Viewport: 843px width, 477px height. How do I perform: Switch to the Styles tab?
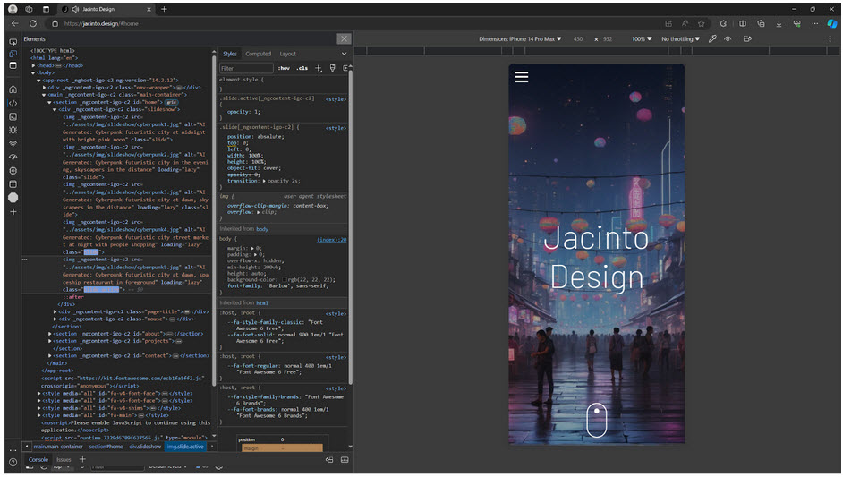(230, 54)
